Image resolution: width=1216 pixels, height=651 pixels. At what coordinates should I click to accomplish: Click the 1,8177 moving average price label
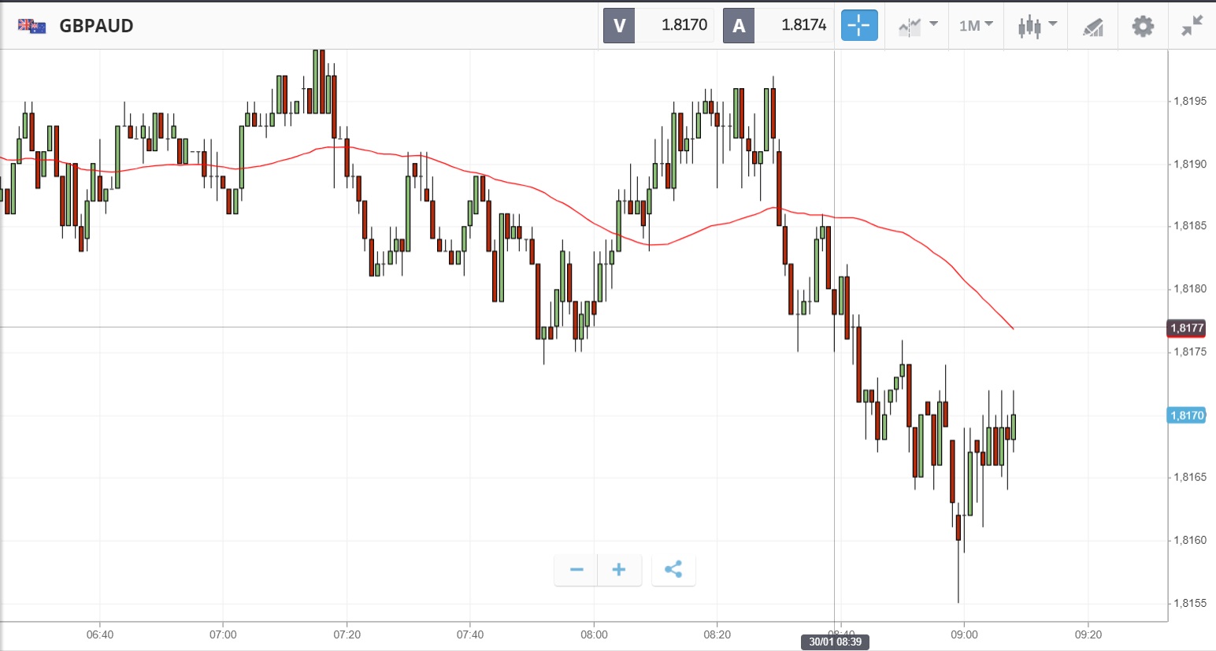[x=1187, y=328]
